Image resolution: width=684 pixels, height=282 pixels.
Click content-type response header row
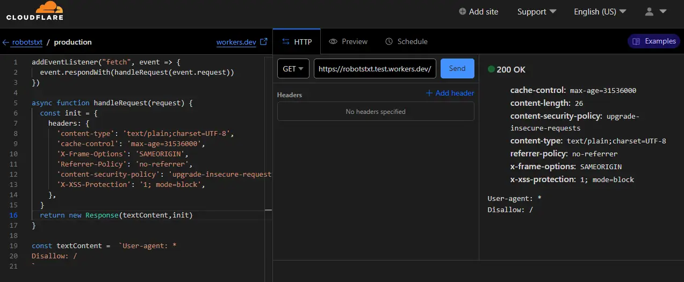coord(588,141)
